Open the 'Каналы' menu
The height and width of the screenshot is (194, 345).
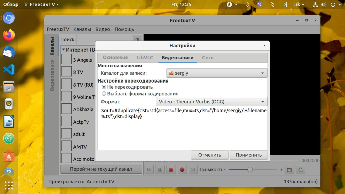pyautogui.click(x=82, y=29)
